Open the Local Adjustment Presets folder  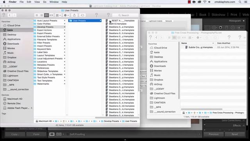point(50,58)
